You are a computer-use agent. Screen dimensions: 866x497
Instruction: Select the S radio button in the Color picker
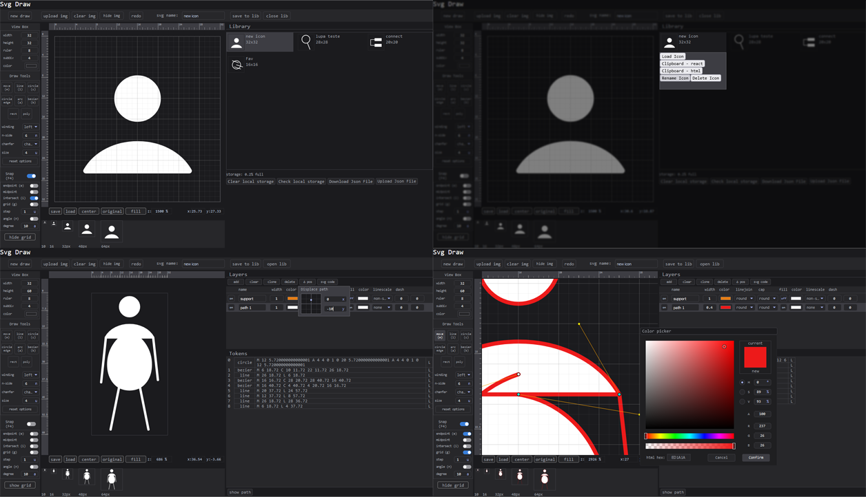click(742, 392)
